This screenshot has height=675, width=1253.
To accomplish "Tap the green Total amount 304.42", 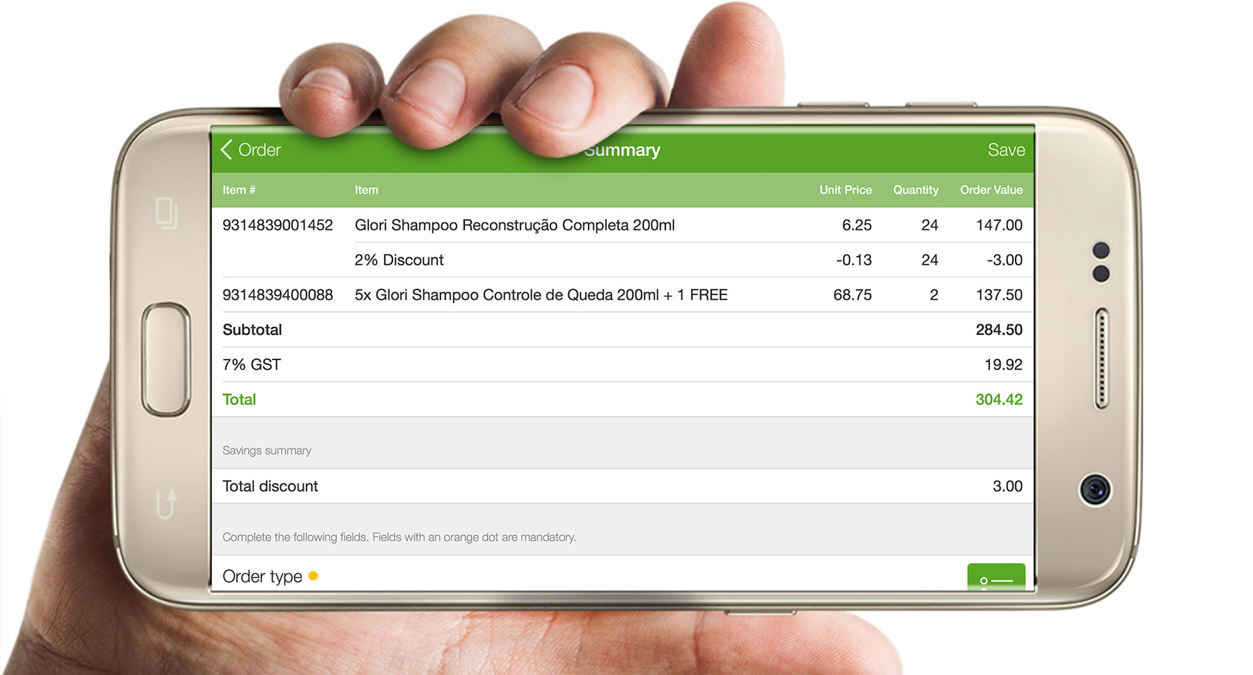I will click(999, 399).
